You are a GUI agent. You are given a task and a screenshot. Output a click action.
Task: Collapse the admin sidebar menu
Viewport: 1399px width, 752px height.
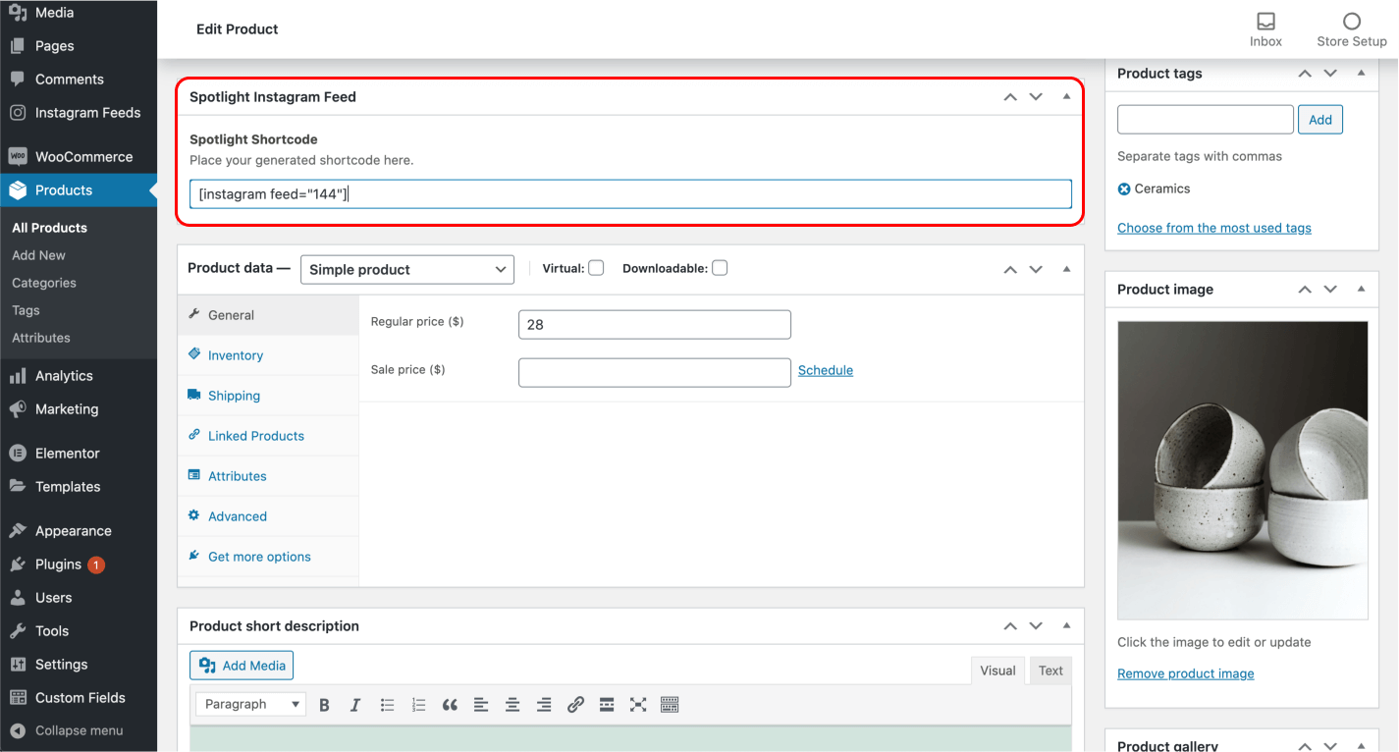(x=79, y=730)
